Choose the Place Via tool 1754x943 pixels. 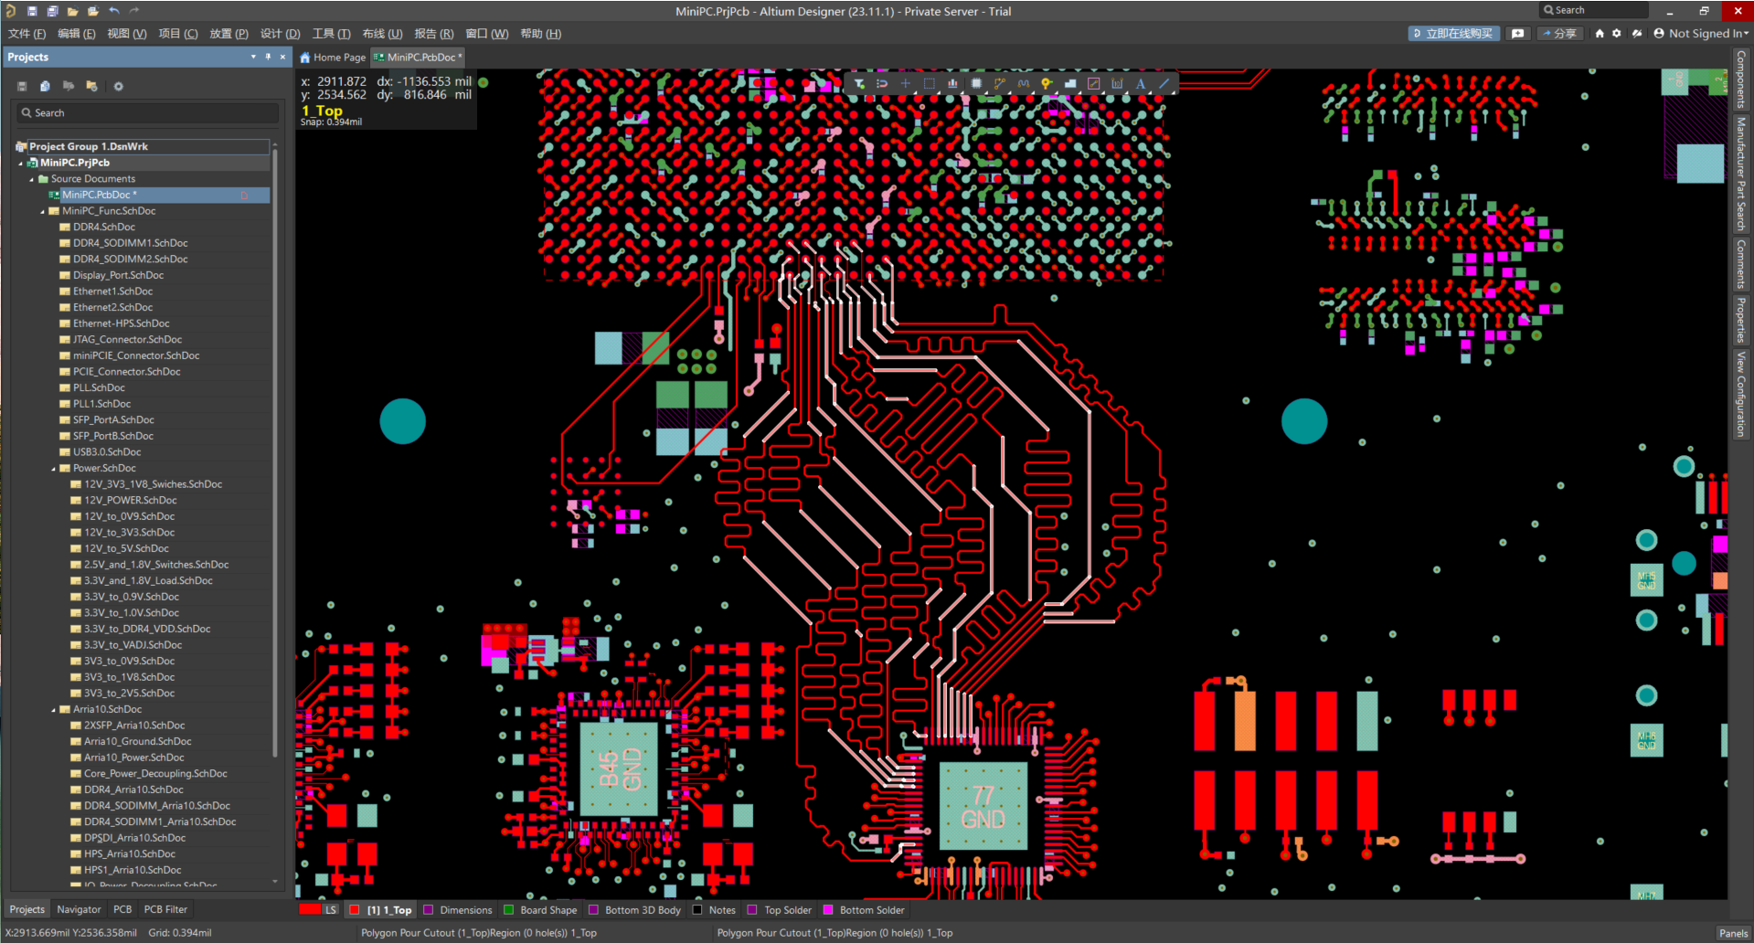pos(1047,83)
